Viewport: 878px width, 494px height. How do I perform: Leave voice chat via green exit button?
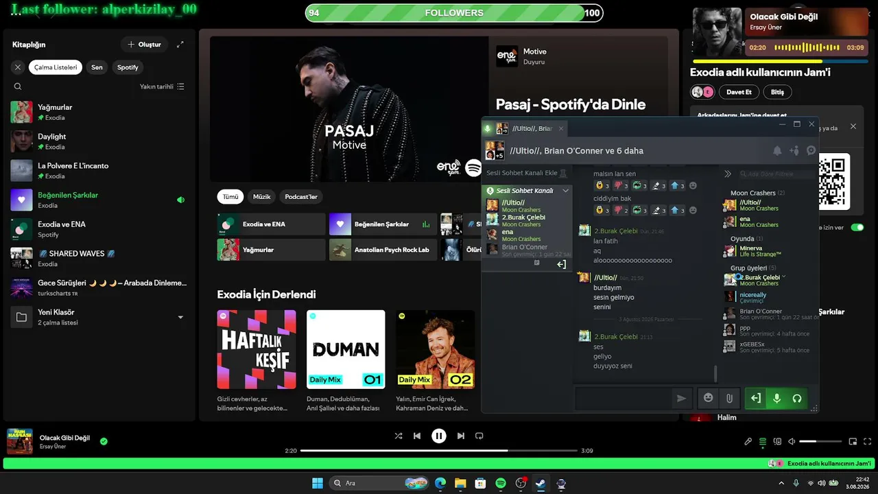755,398
